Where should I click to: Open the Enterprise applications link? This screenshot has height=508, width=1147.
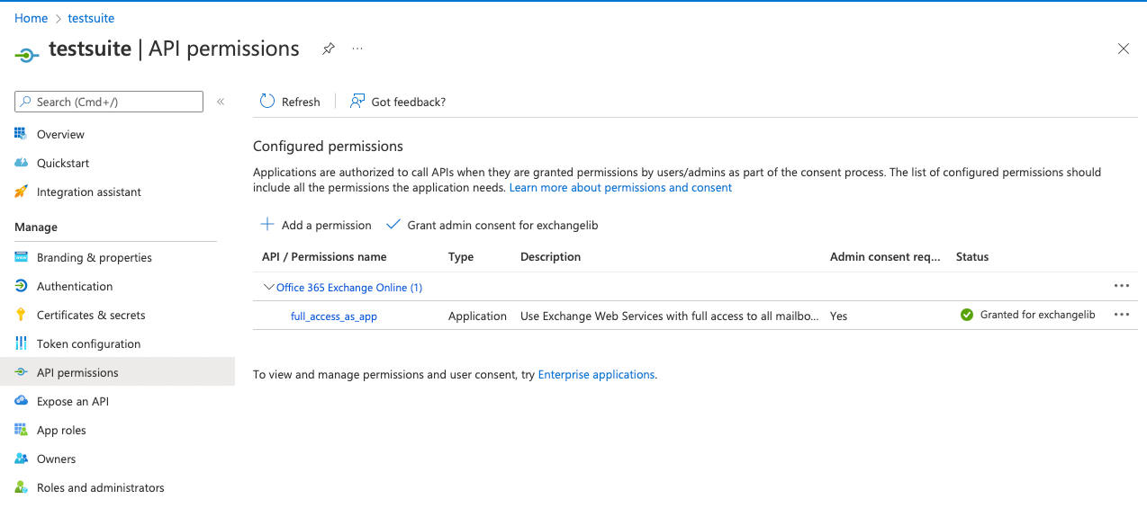(596, 374)
